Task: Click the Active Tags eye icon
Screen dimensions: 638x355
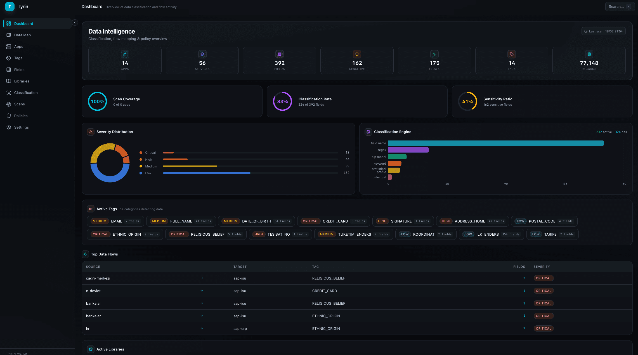Action: 91,209
